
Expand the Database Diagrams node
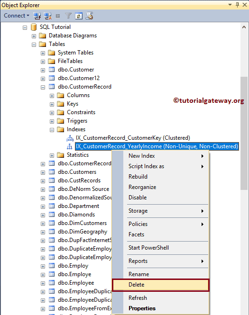pos(34,36)
